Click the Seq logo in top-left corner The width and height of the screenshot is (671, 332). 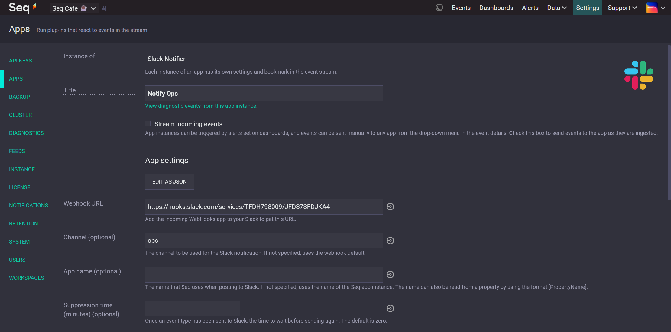(22, 7)
